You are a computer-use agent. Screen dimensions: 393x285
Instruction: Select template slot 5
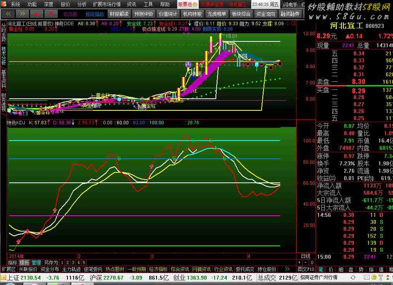coord(84,263)
